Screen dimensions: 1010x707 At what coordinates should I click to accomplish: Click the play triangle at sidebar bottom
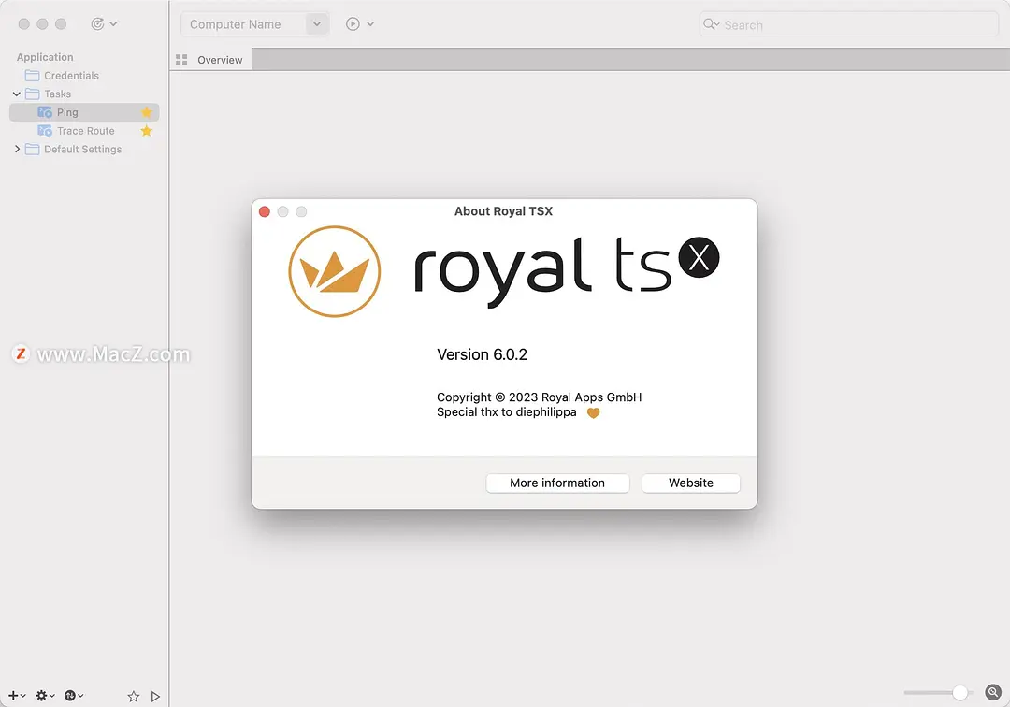[x=155, y=696]
